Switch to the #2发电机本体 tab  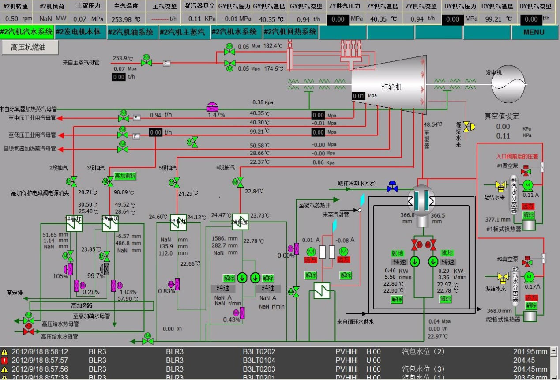[79, 32]
